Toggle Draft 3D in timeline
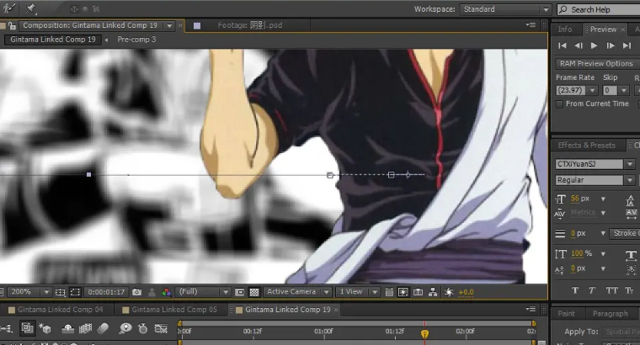Viewport: 640px width, 345px height. (45, 328)
